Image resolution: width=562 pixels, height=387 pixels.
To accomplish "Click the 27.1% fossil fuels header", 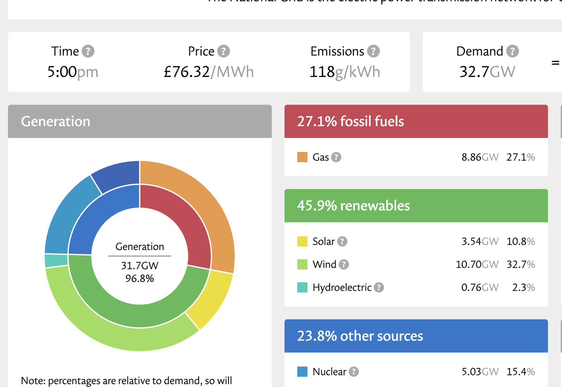I will [416, 121].
